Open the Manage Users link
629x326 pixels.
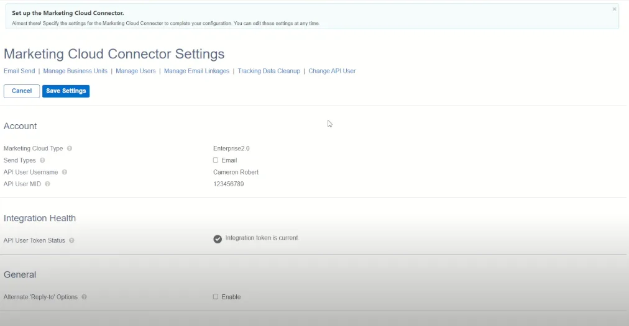[135, 71]
